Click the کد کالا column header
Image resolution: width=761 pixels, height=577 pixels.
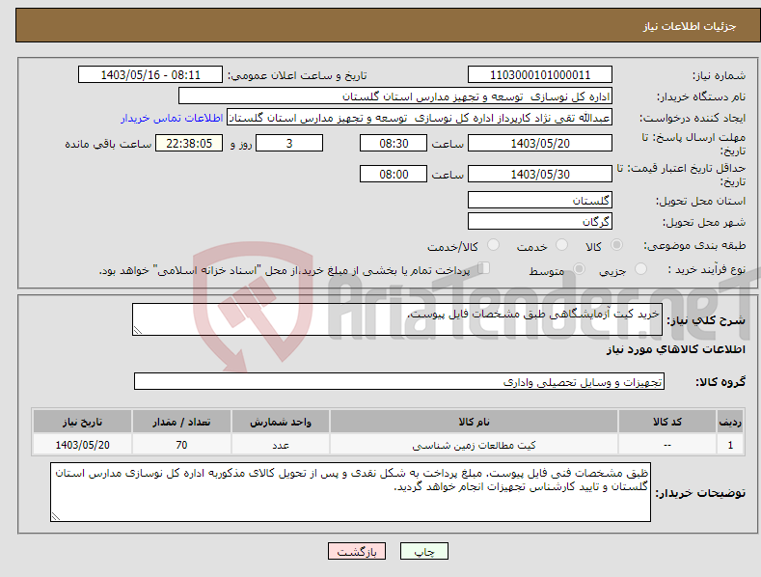(x=667, y=422)
